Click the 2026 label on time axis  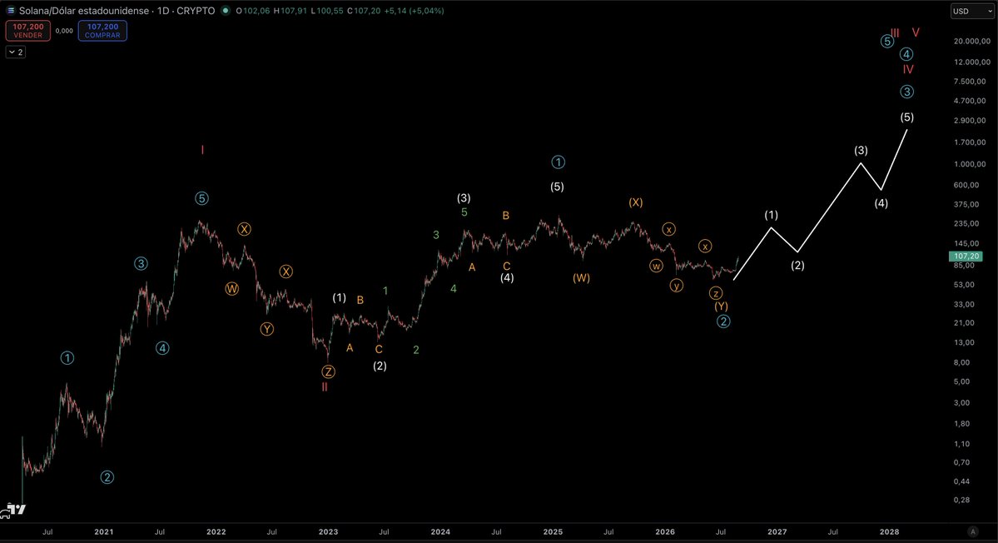(x=665, y=531)
